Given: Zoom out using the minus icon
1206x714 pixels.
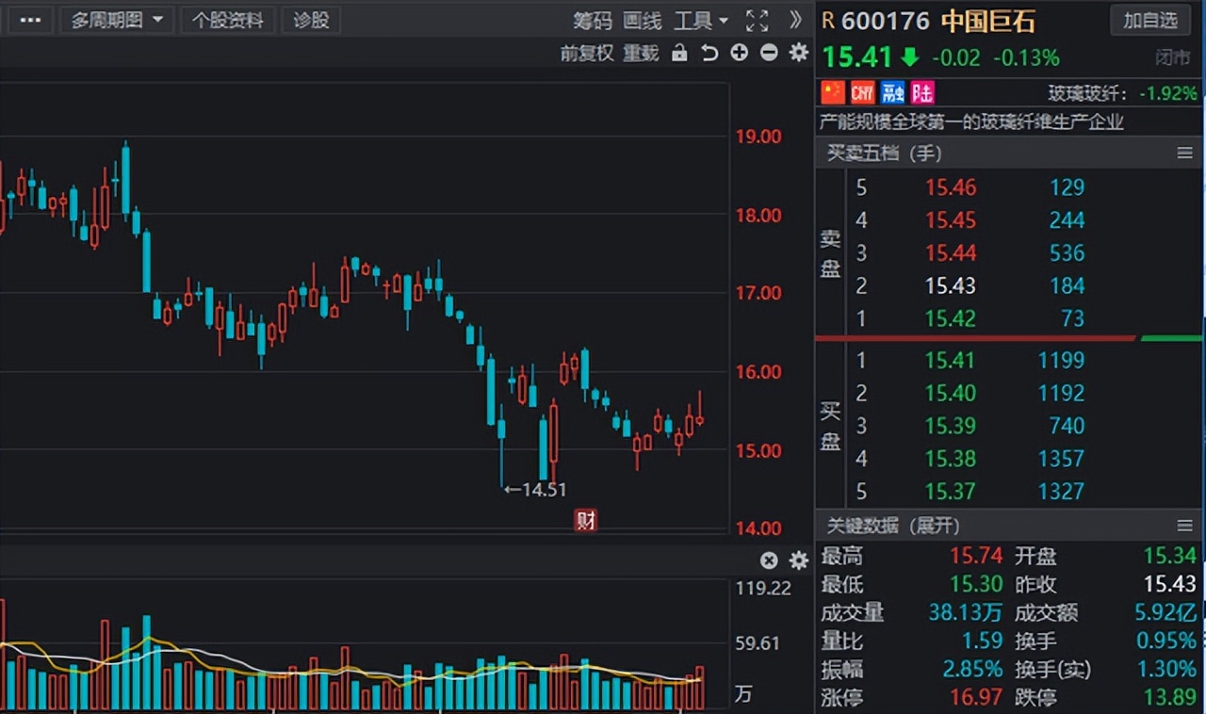Looking at the screenshot, I should [x=768, y=53].
